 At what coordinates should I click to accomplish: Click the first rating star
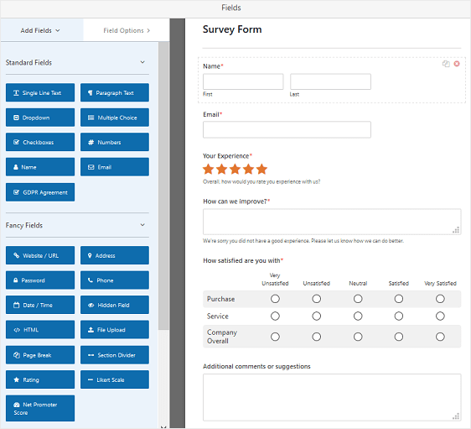click(x=209, y=169)
